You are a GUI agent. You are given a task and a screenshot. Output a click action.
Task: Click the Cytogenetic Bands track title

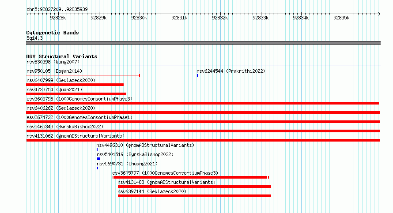tap(53, 33)
